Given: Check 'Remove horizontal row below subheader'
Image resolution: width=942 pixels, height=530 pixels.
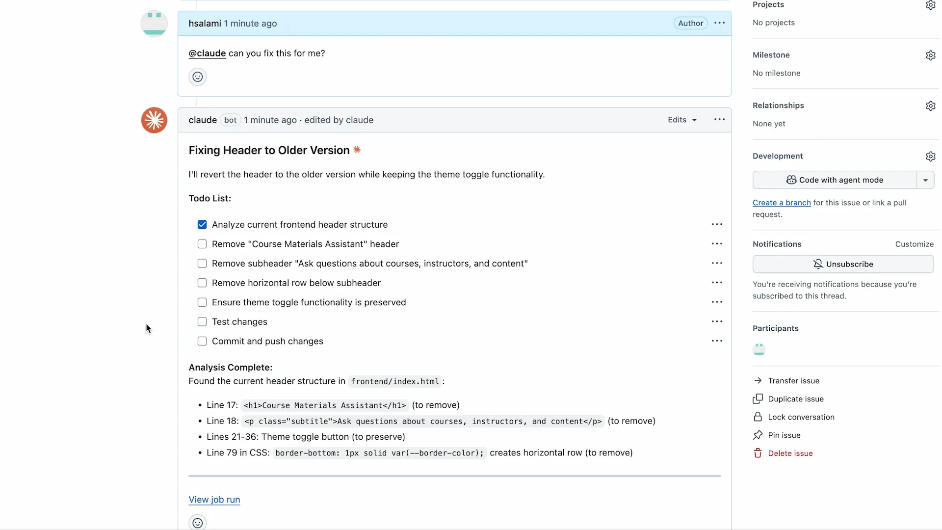Looking at the screenshot, I should coord(202,283).
